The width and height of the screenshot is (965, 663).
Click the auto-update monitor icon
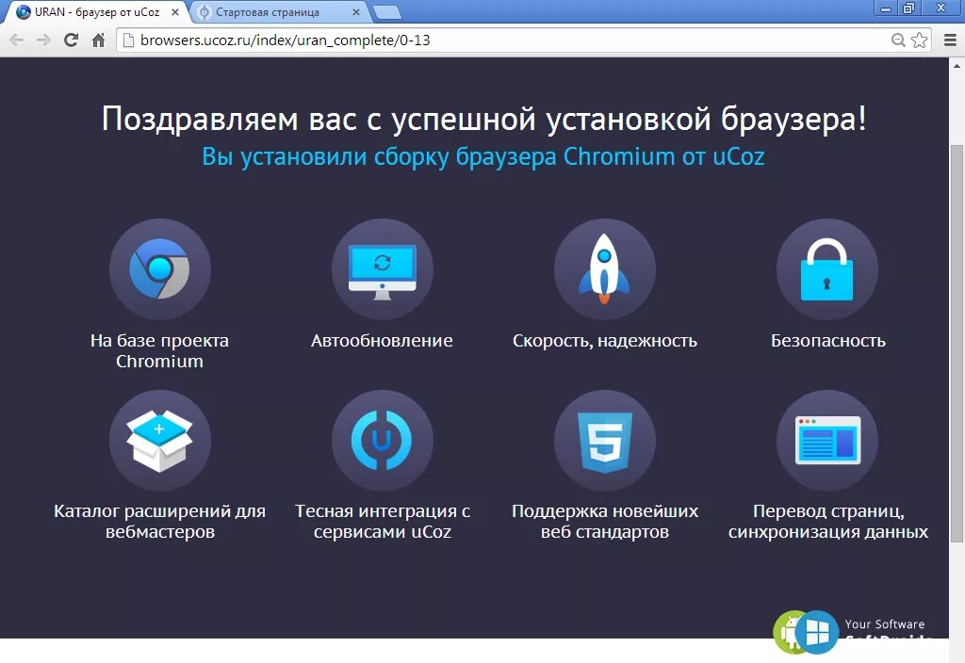[383, 268]
